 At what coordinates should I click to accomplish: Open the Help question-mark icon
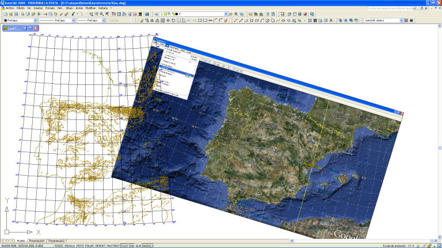(x=147, y=14)
